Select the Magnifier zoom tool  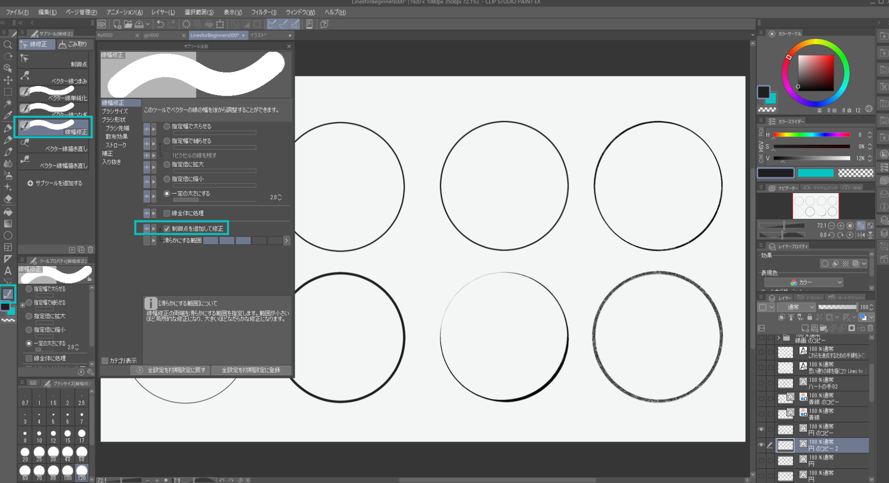tap(8, 45)
